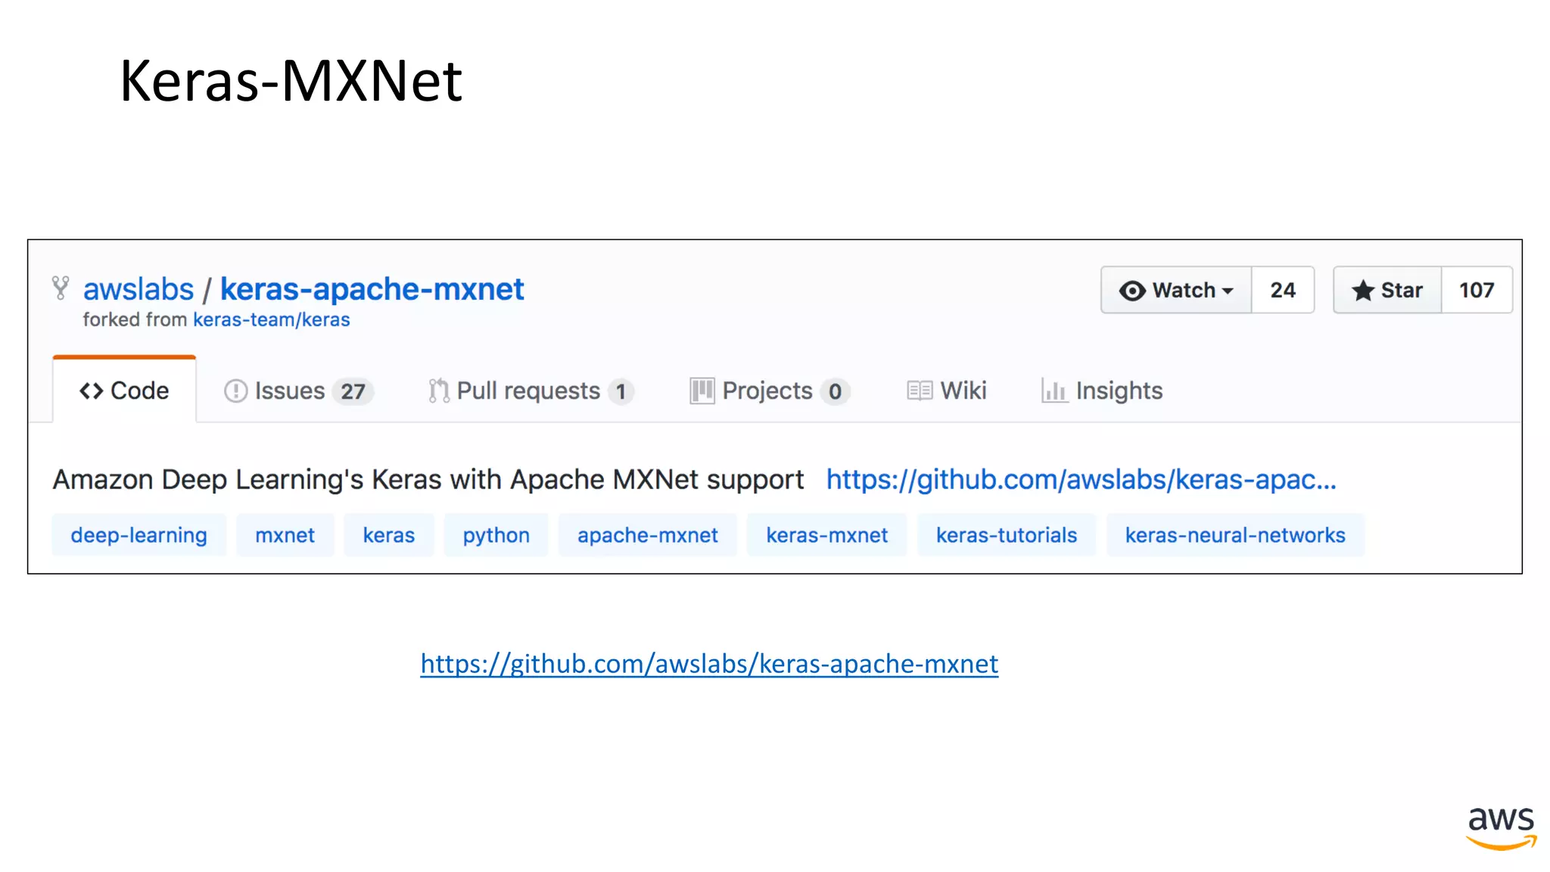Screen dimensions: 1550x872
Task: Open the Watch dropdown caret
Action: tap(1228, 291)
